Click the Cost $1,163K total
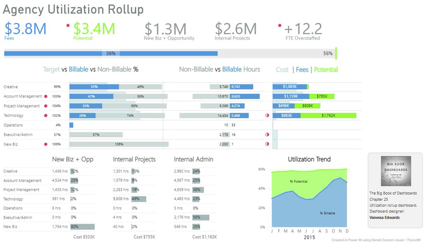Viewport: 426px width, 245px height. coord(204,237)
